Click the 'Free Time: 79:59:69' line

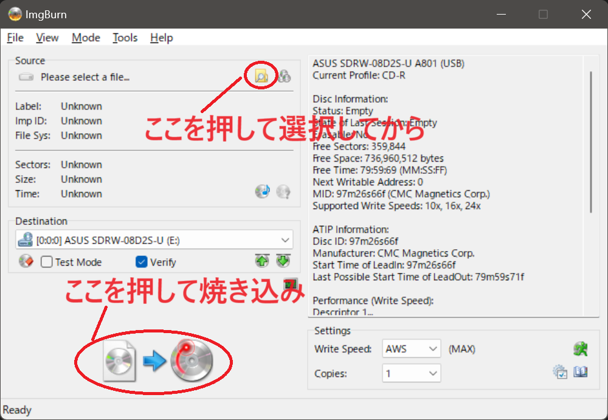point(379,170)
